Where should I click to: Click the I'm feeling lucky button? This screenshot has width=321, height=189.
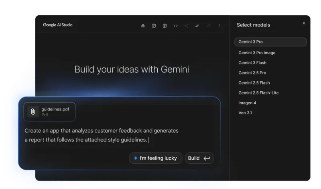[x=156, y=158]
